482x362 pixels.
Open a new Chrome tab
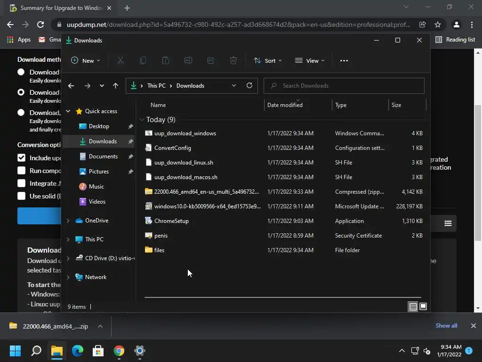pos(127,8)
